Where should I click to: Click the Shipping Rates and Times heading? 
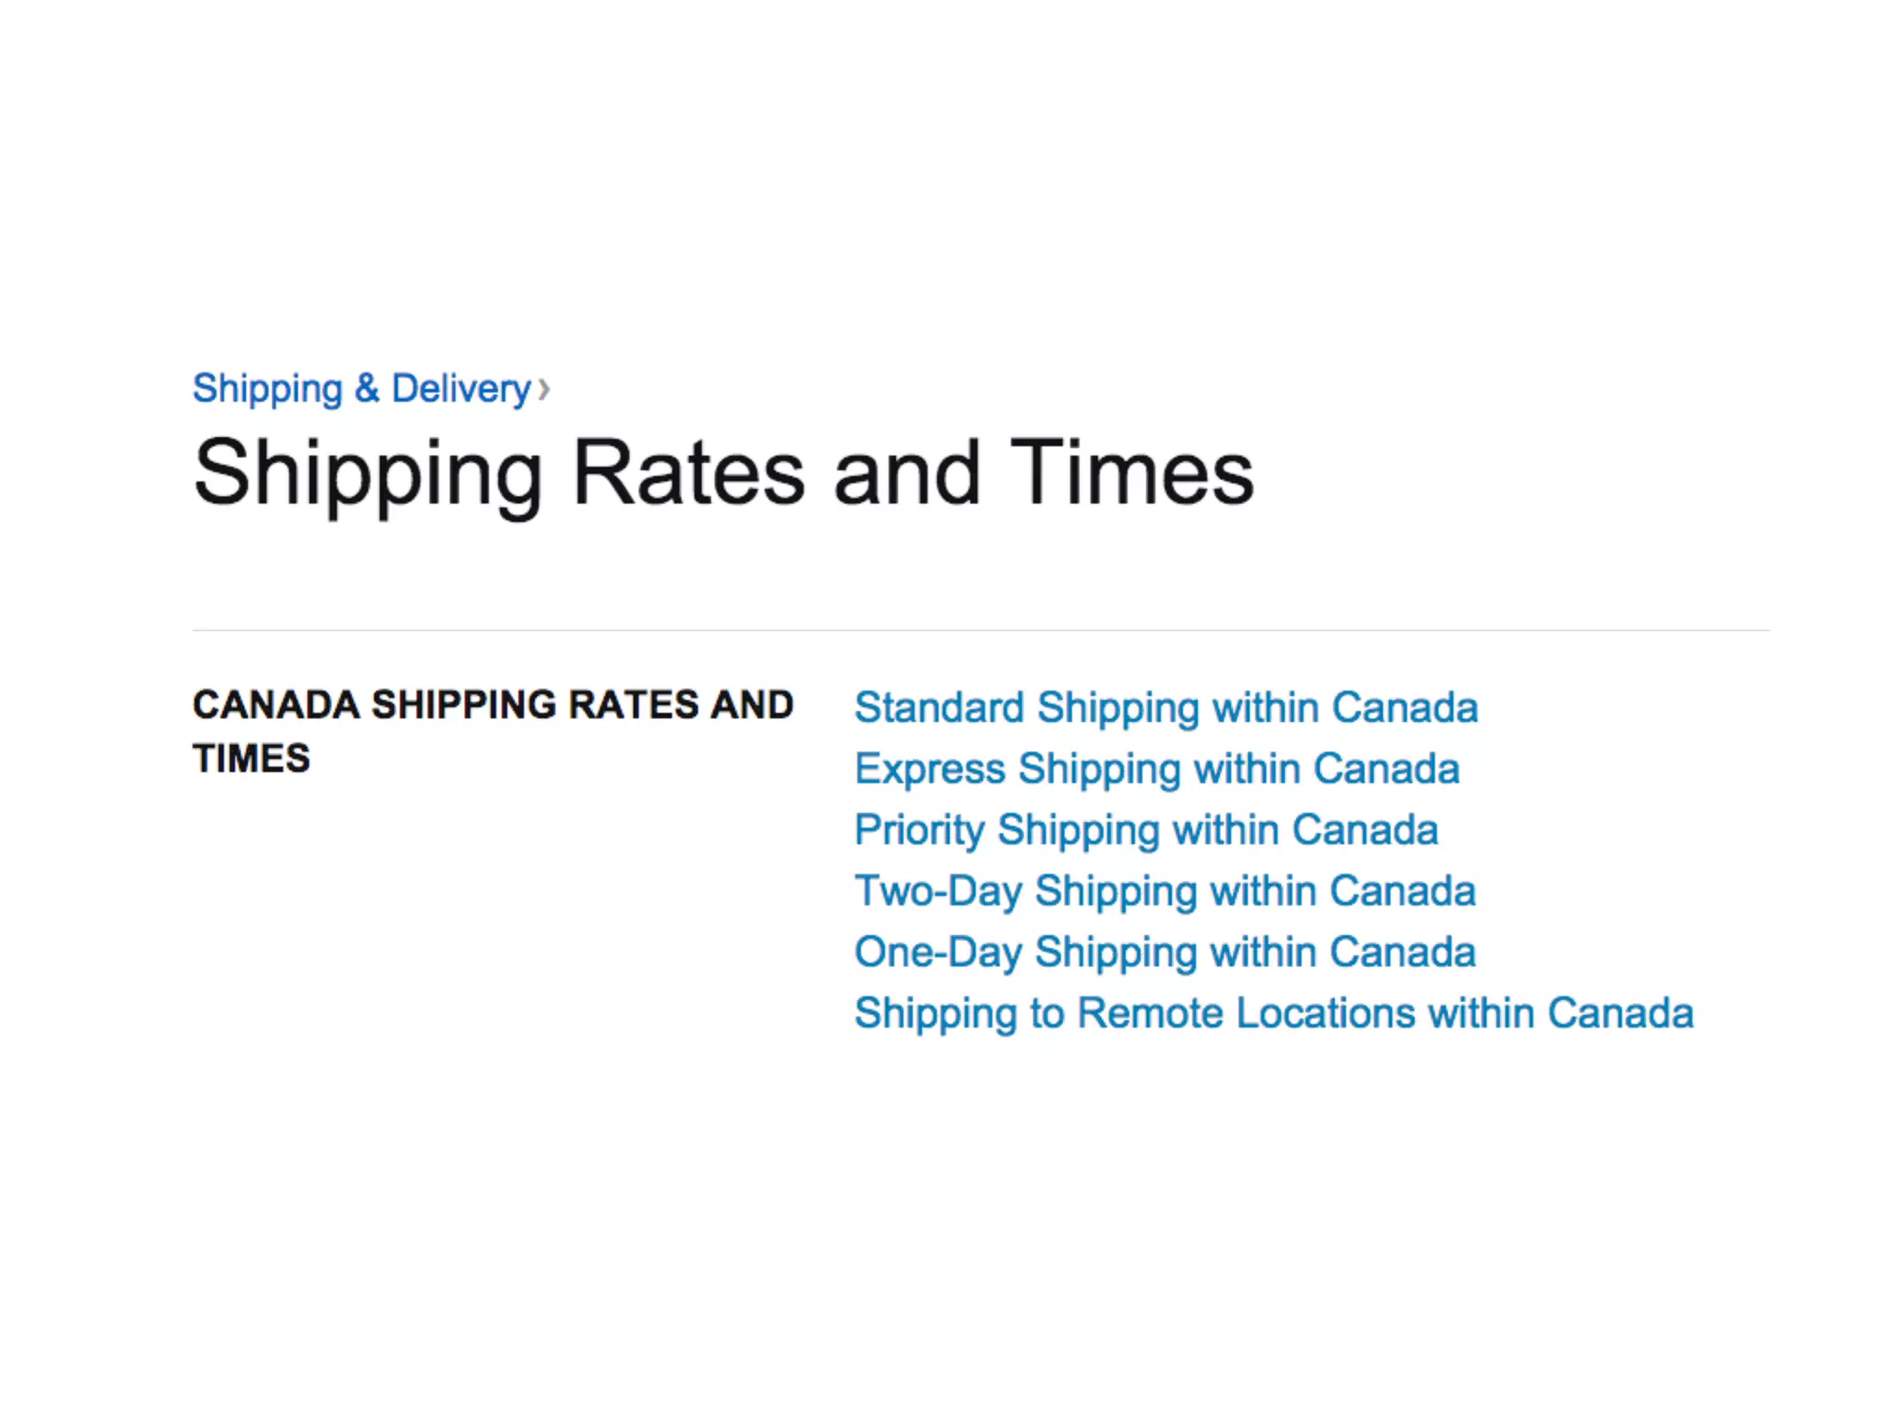[723, 474]
